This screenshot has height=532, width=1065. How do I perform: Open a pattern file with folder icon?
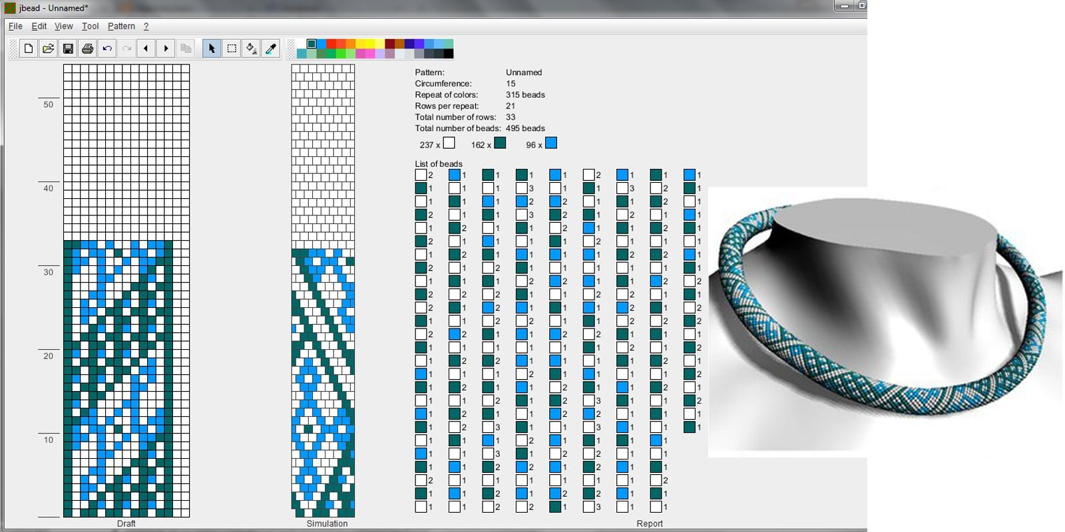tap(48, 49)
